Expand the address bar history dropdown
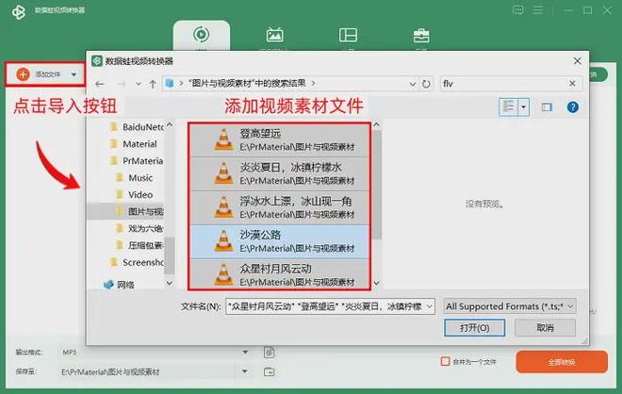This screenshot has width=622, height=394. click(412, 84)
